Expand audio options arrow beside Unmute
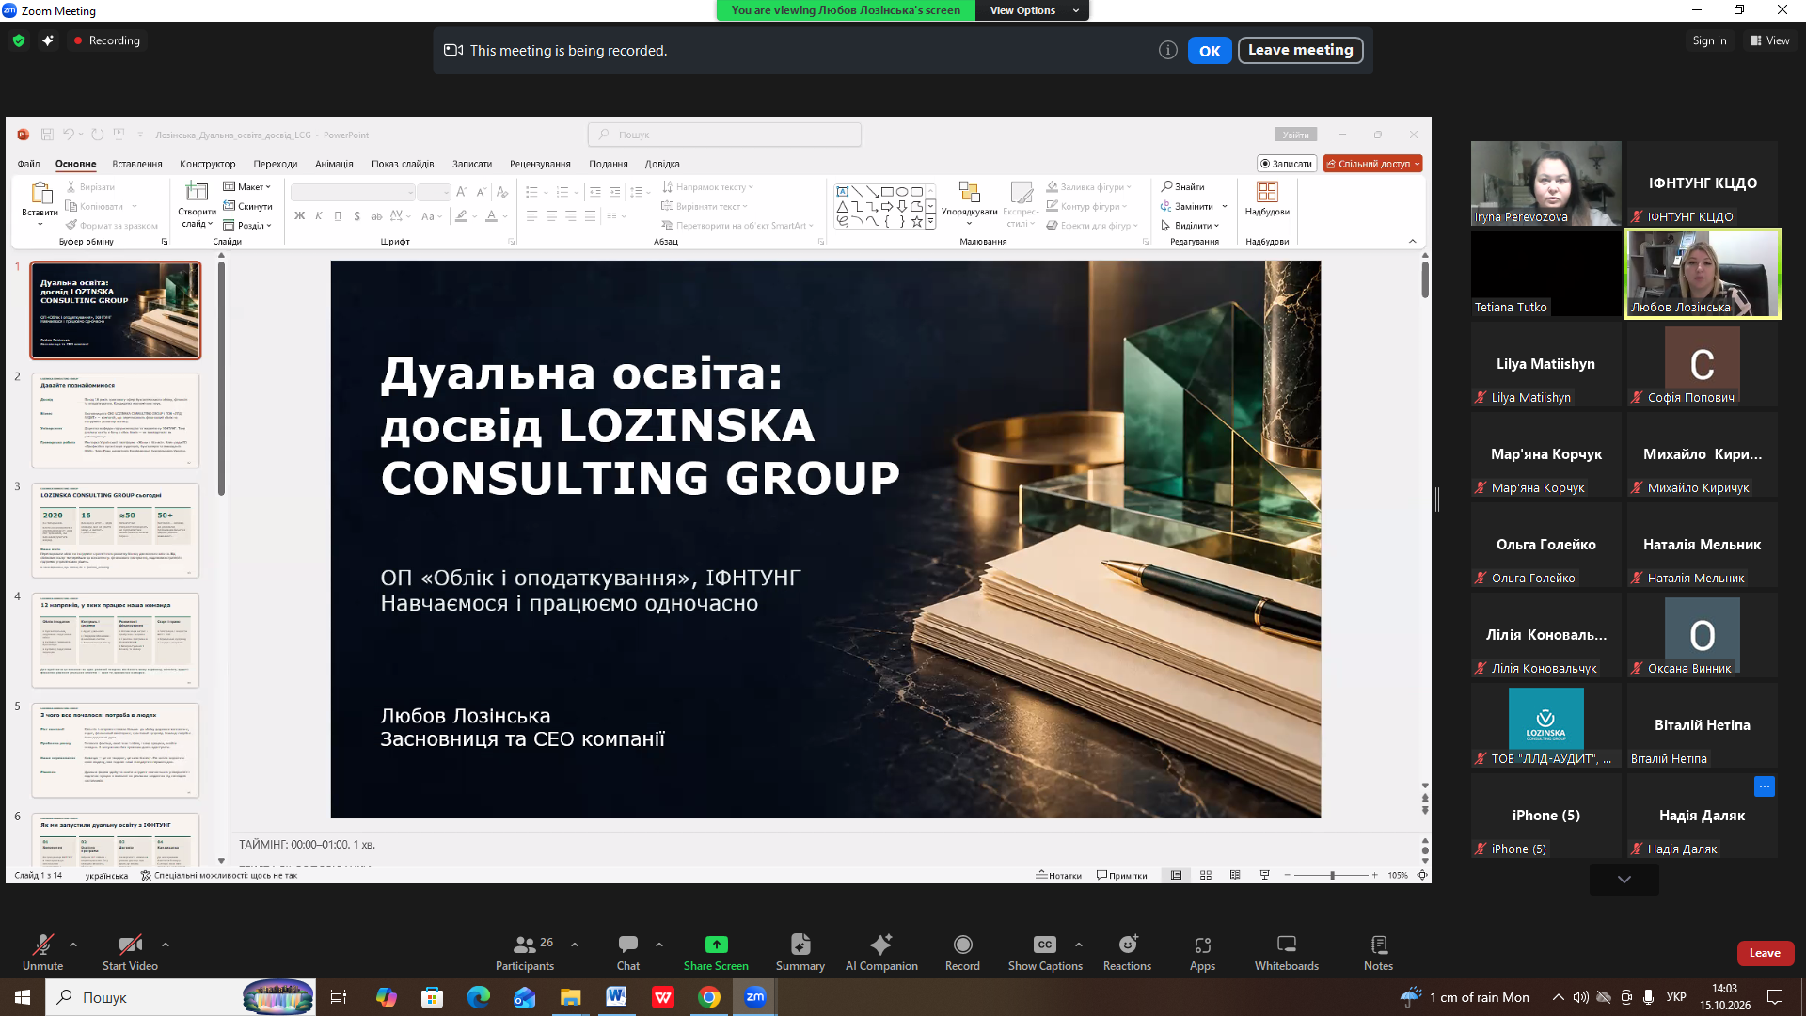Viewport: 1806px width, 1016px height. coord(73,944)
